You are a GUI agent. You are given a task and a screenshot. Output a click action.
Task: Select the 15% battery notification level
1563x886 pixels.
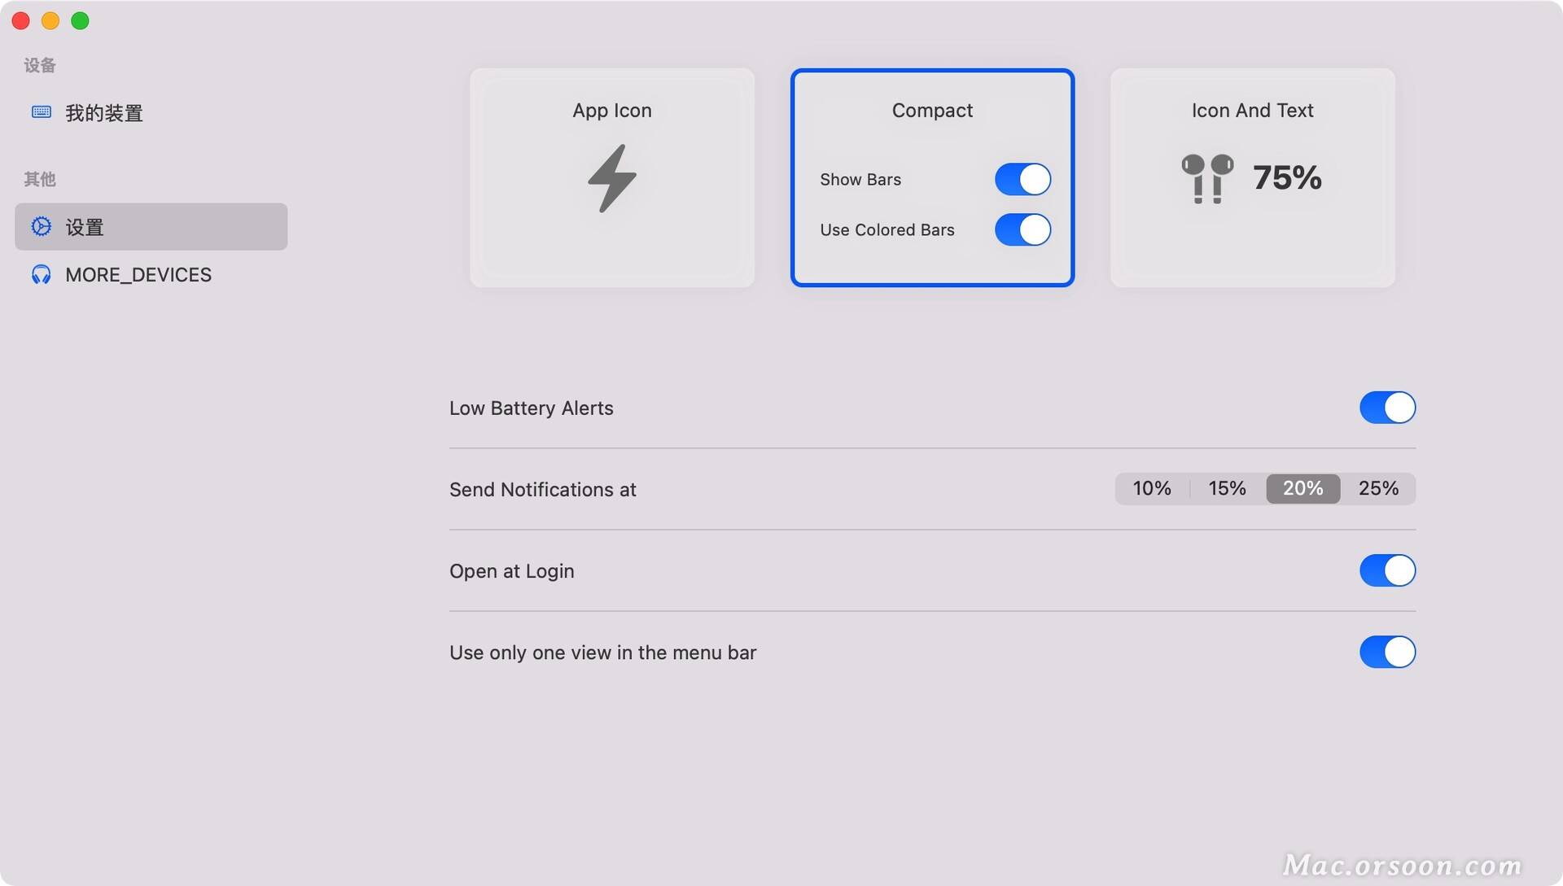1228,488
